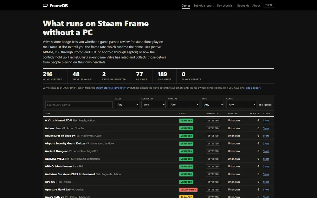Open Store link for ANIMAL WELL
The height and width of the screenshot is (198, 317).
tap(266, 159)
